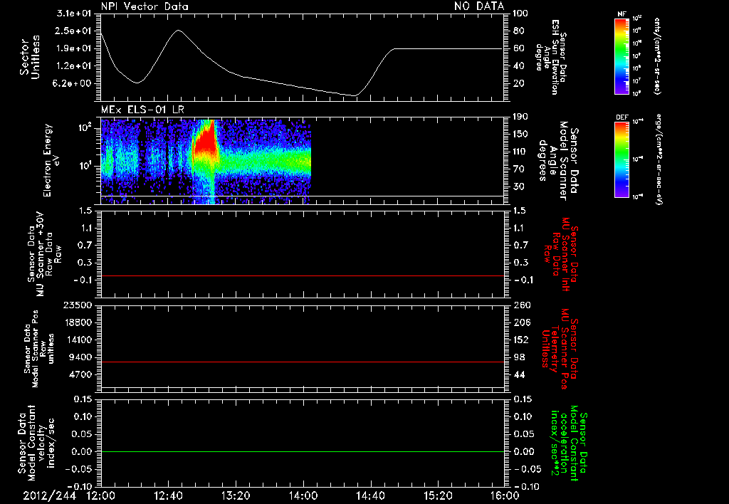The image size is (729, 504).
Task: Click the '44' telemetry tick value
Action: [519, 374]
